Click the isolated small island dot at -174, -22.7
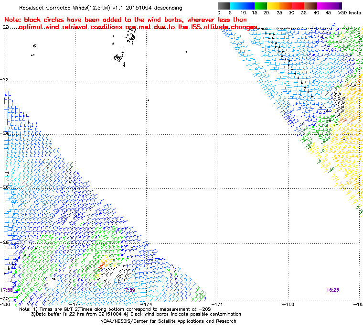Screen dimensions: 363x329 (x=148, y=100)
